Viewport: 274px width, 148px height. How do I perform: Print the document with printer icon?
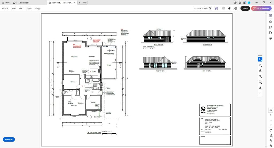click(235, 8)
